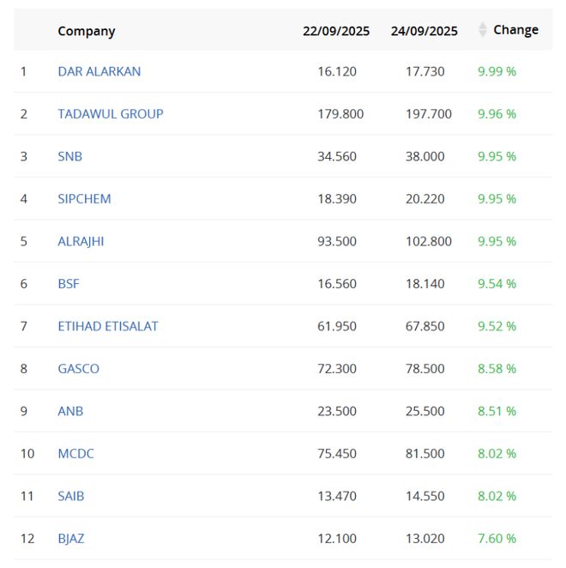Select the 75.450 price of MCDC
566x568 pixels.
point(337,453)
